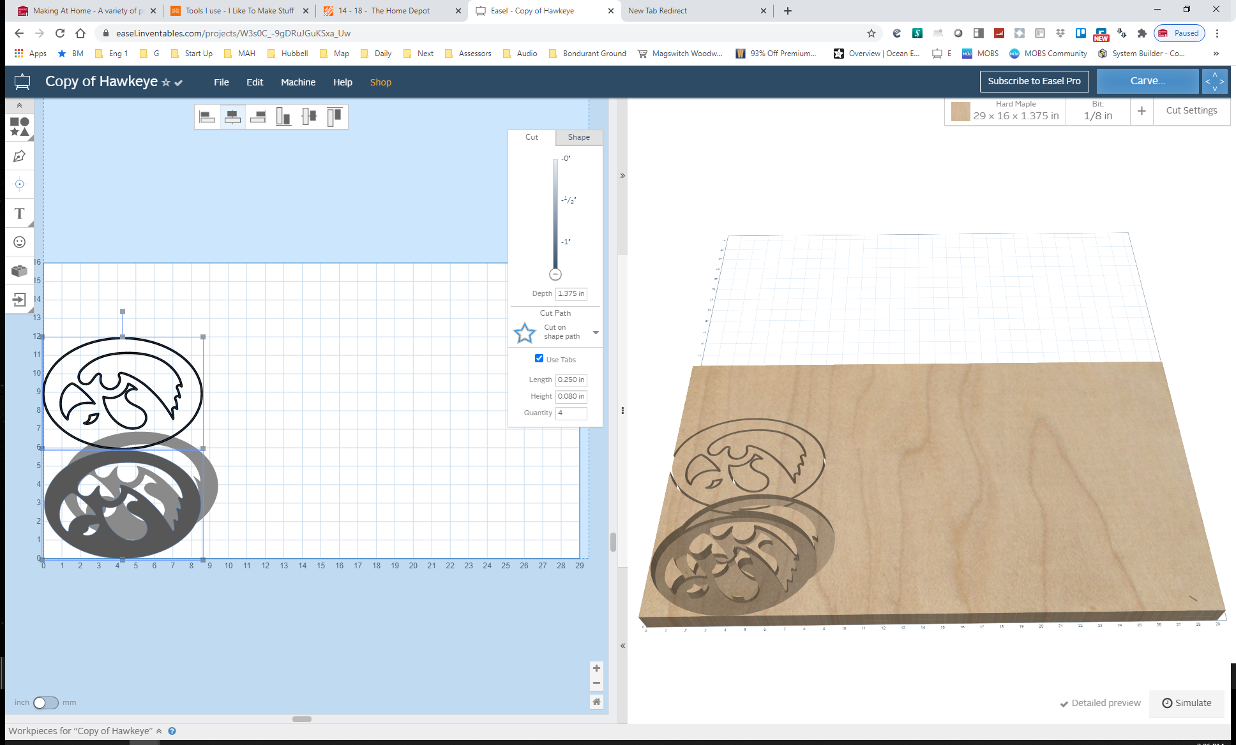The image size is (1236, 745).
Task: Open the Cut Path dropdown
Action: tap(595, 332)
